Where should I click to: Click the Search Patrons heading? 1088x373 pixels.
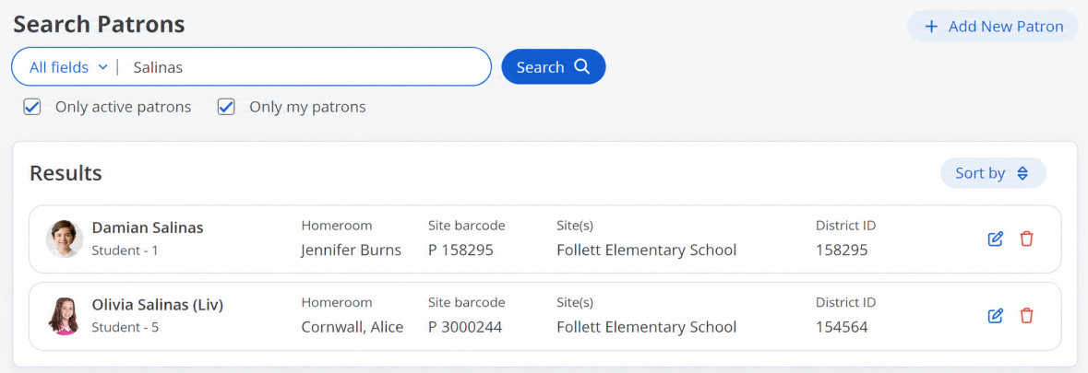100,25
